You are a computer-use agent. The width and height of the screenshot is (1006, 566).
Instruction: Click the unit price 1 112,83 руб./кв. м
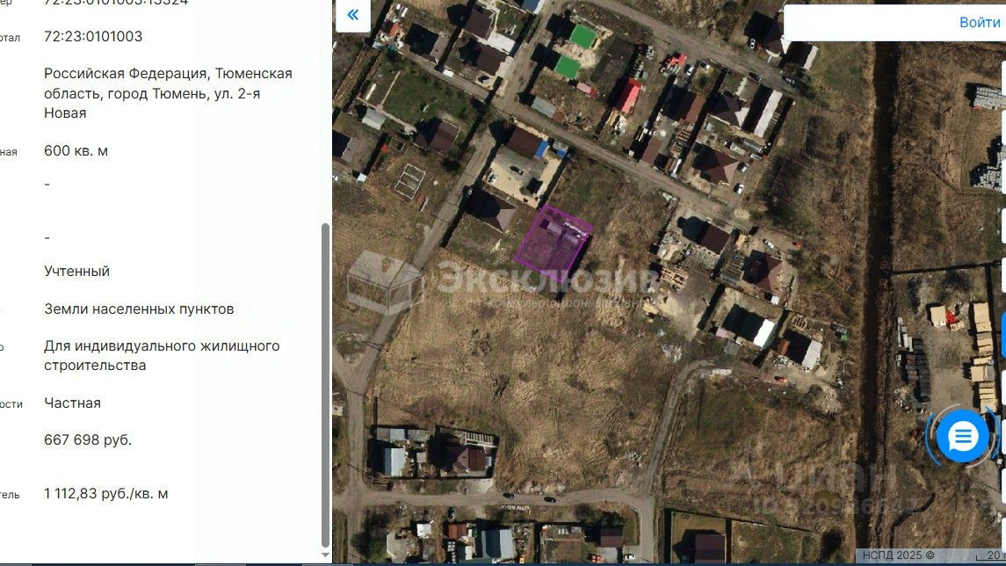click(105, 494)
